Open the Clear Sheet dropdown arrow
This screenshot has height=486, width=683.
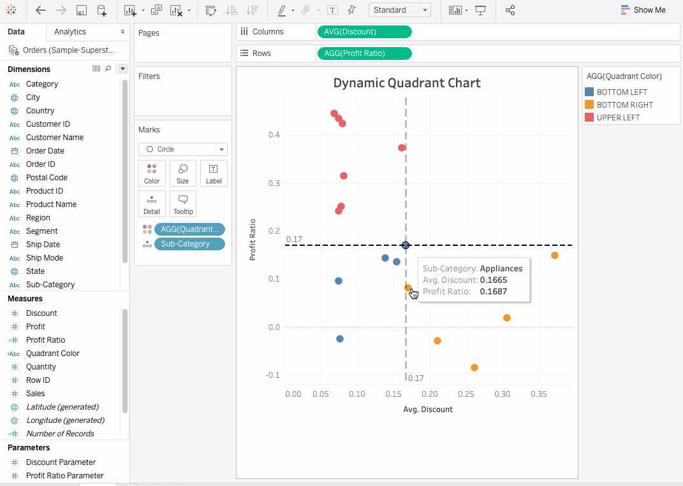coord(189,10)
